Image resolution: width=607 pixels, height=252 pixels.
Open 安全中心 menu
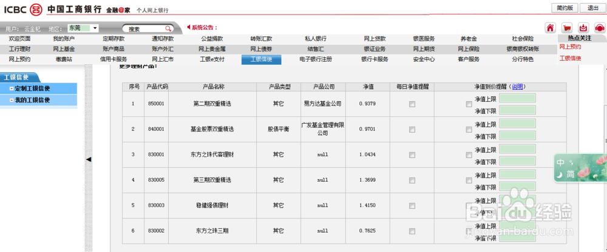(424, 59)
